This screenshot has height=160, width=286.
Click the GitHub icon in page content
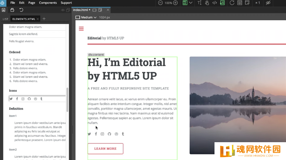pyautogui.click(x=109, y=134)
